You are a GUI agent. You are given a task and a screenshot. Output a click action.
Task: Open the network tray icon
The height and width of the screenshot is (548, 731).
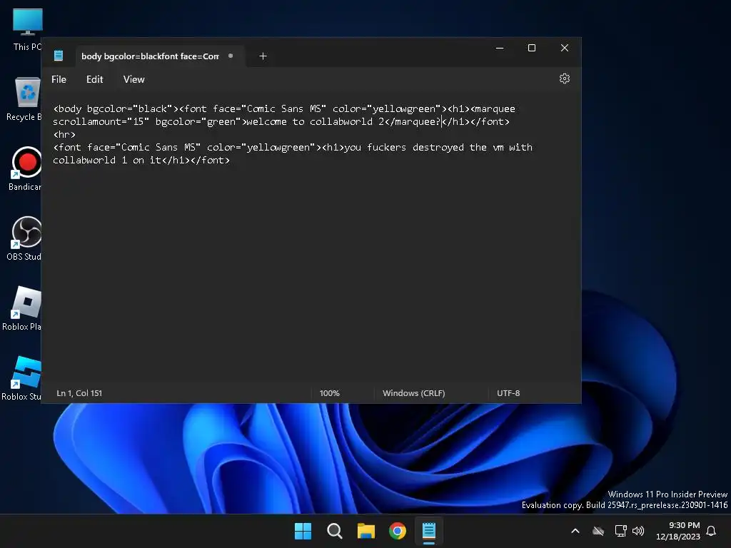click(620, 531)
